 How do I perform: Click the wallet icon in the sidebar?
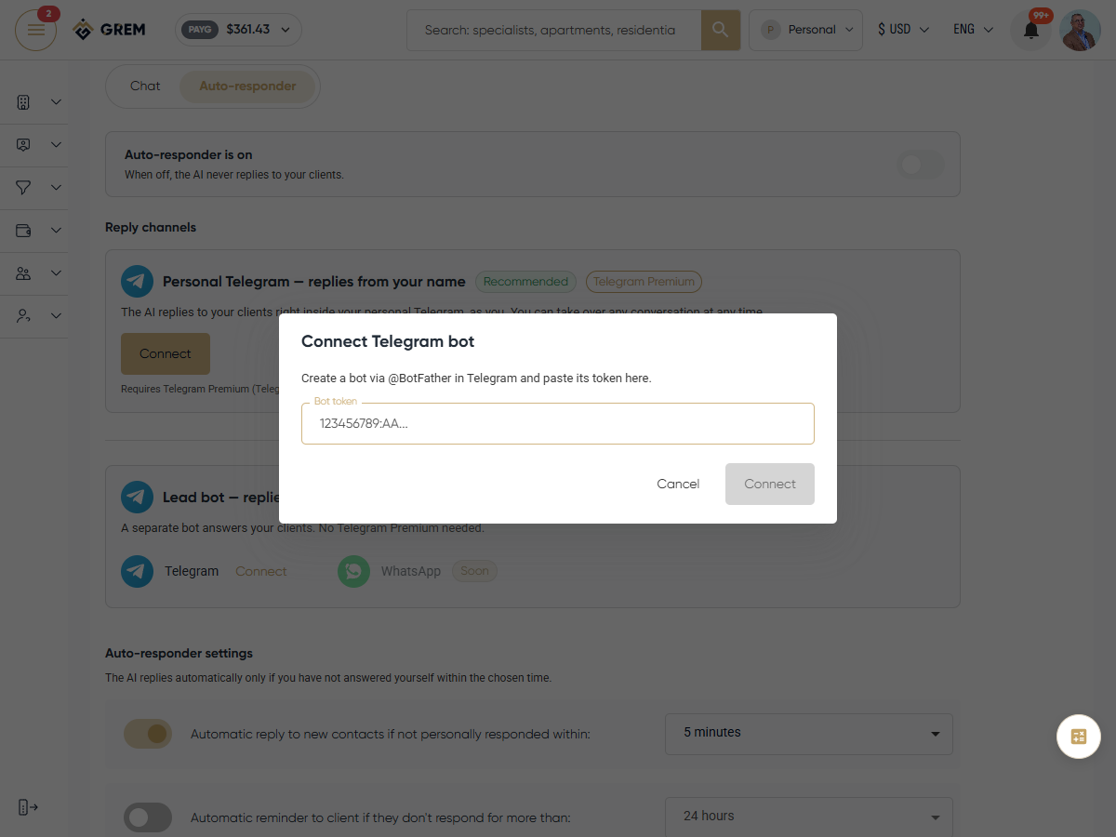24,231
